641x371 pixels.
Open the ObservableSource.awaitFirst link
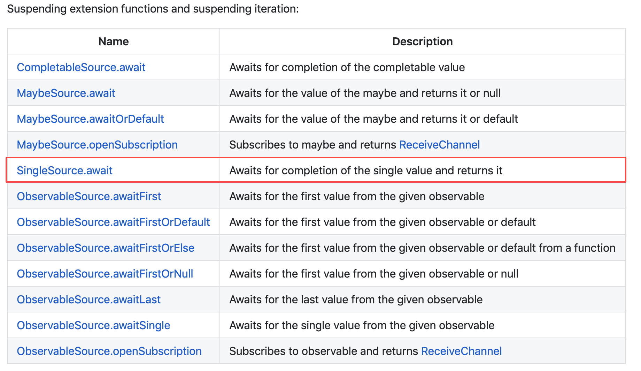tap(89, 196)
